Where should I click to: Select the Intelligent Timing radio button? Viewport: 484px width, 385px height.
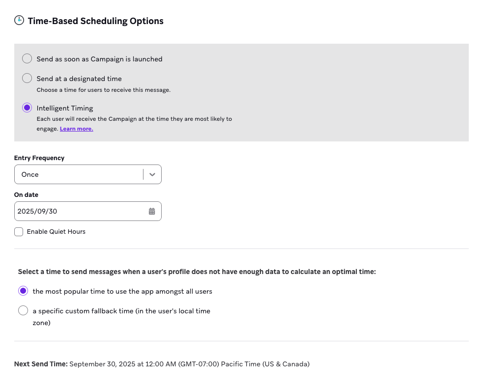pos(28,108)
